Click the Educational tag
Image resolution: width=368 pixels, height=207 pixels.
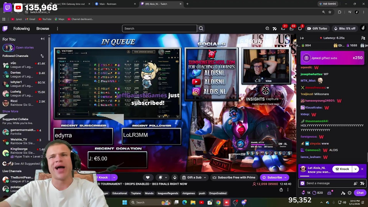coord(120,193)
